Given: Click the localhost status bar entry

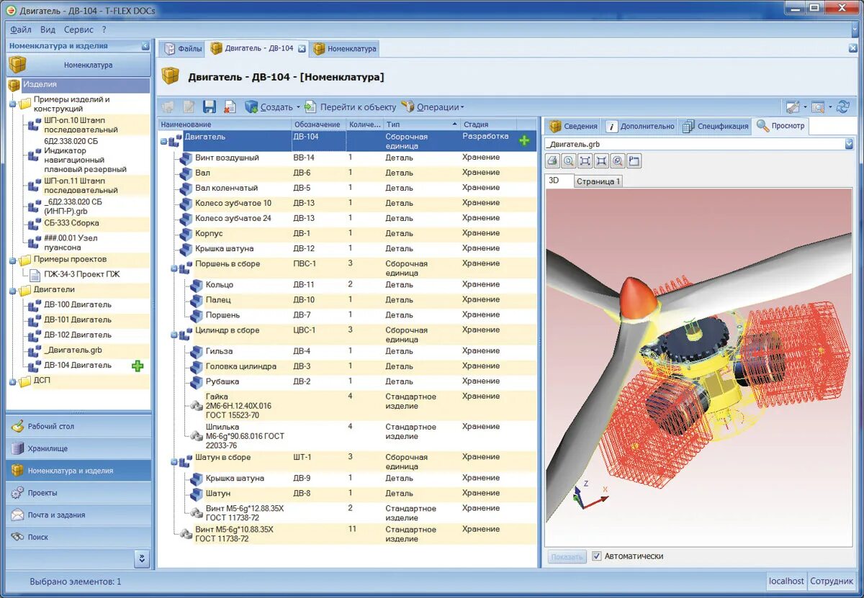Looking at the screenshot, I should coord(786,581).
